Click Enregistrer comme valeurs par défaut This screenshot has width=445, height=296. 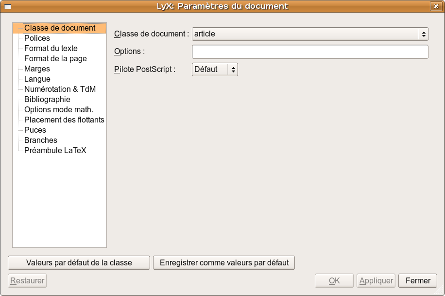click(224, 262)
